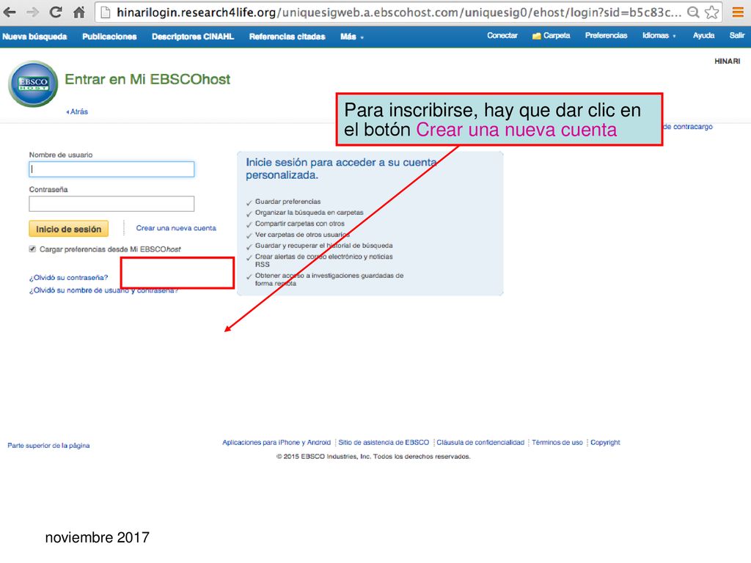Expand the Idiomas language dropdown
The width and height of the screenshot is (751, 563).
point(659,35)
